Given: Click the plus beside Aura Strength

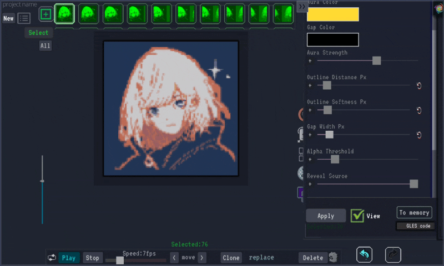Looking at the screenshot, I should [x=310, y=61].
